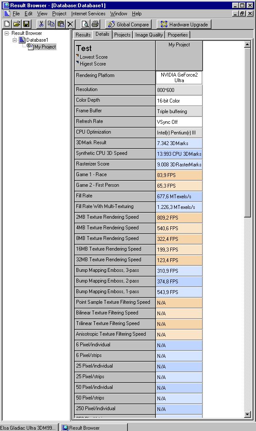Switch to Elsa Gladiac Ultra taskbar window
256x431 pixels.
[29, 428]
